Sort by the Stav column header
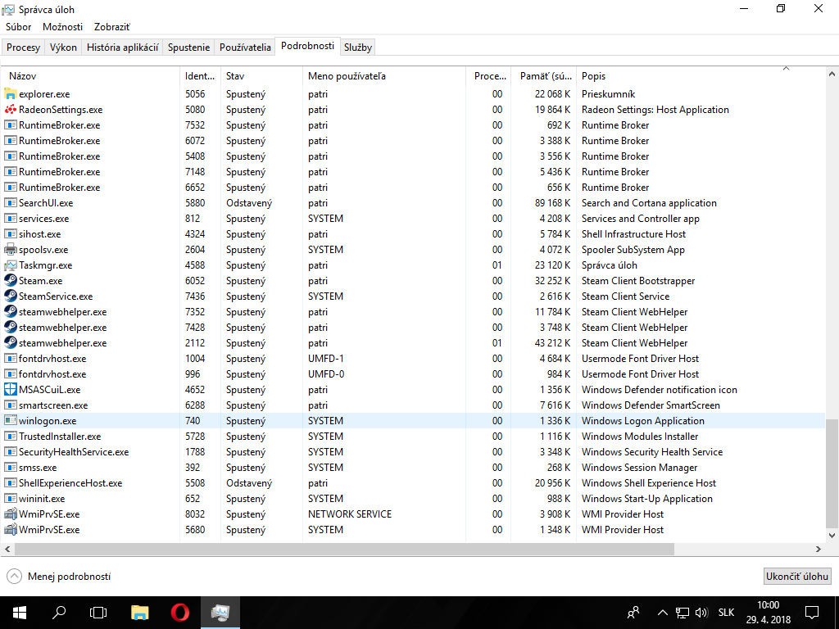Screen dimensions: 839x629 click(261, 76)
